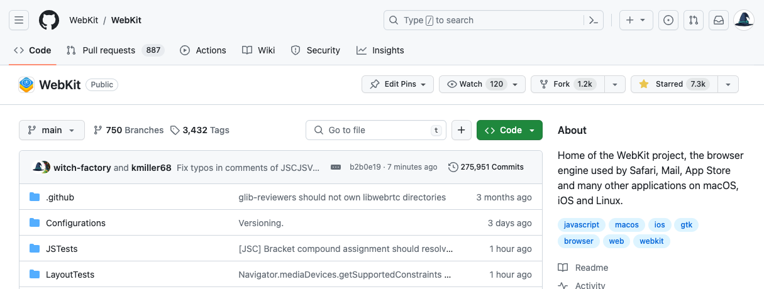Screen dimensions: 764x289
Task: Expand the Edit Pins dropdown
Action: 397,84
